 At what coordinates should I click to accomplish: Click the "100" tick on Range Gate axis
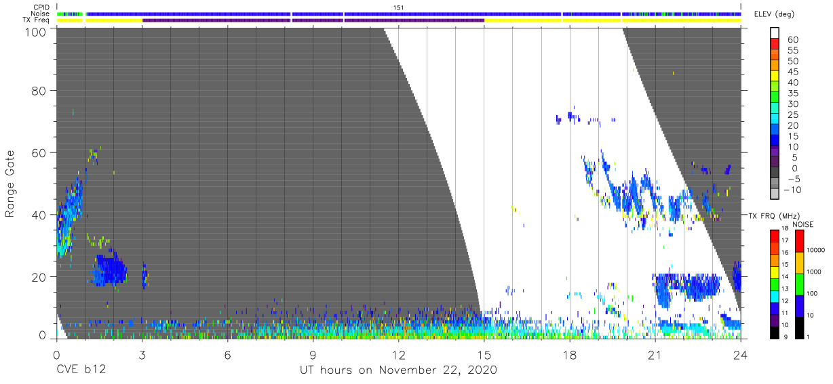[x=35, y=31]
